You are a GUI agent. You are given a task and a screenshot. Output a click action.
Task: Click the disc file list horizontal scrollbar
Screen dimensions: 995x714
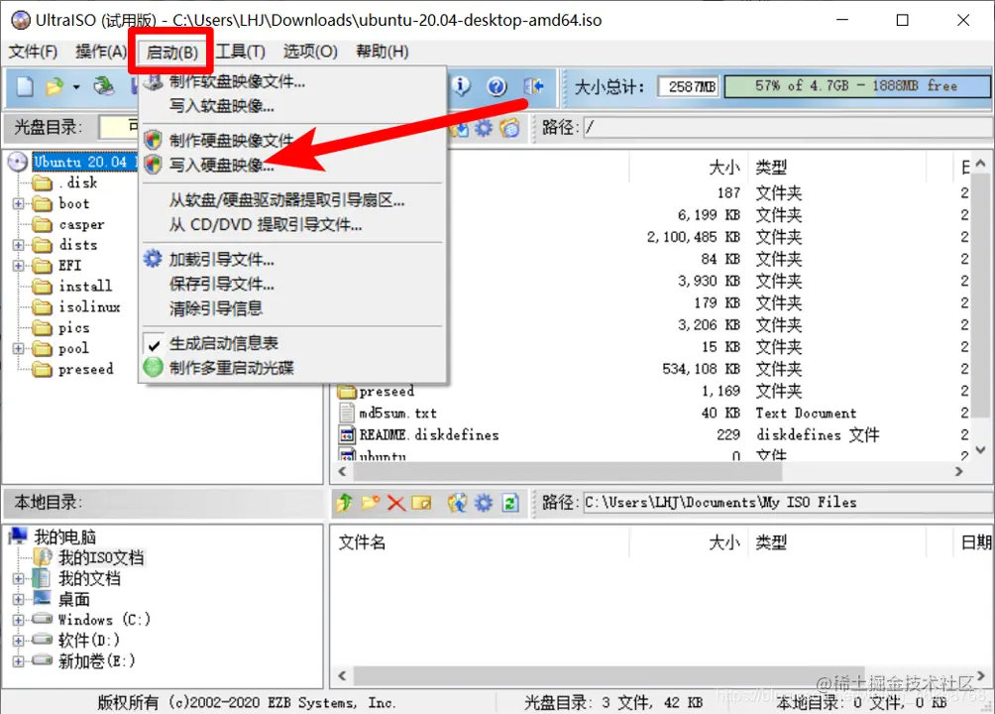pos(567,471)
